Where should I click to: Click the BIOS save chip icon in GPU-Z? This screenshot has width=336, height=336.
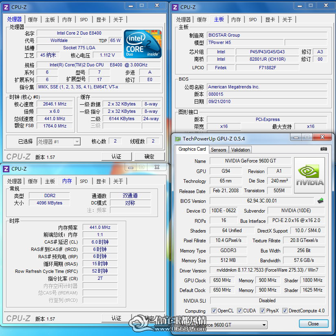click(x=321, y=201)
